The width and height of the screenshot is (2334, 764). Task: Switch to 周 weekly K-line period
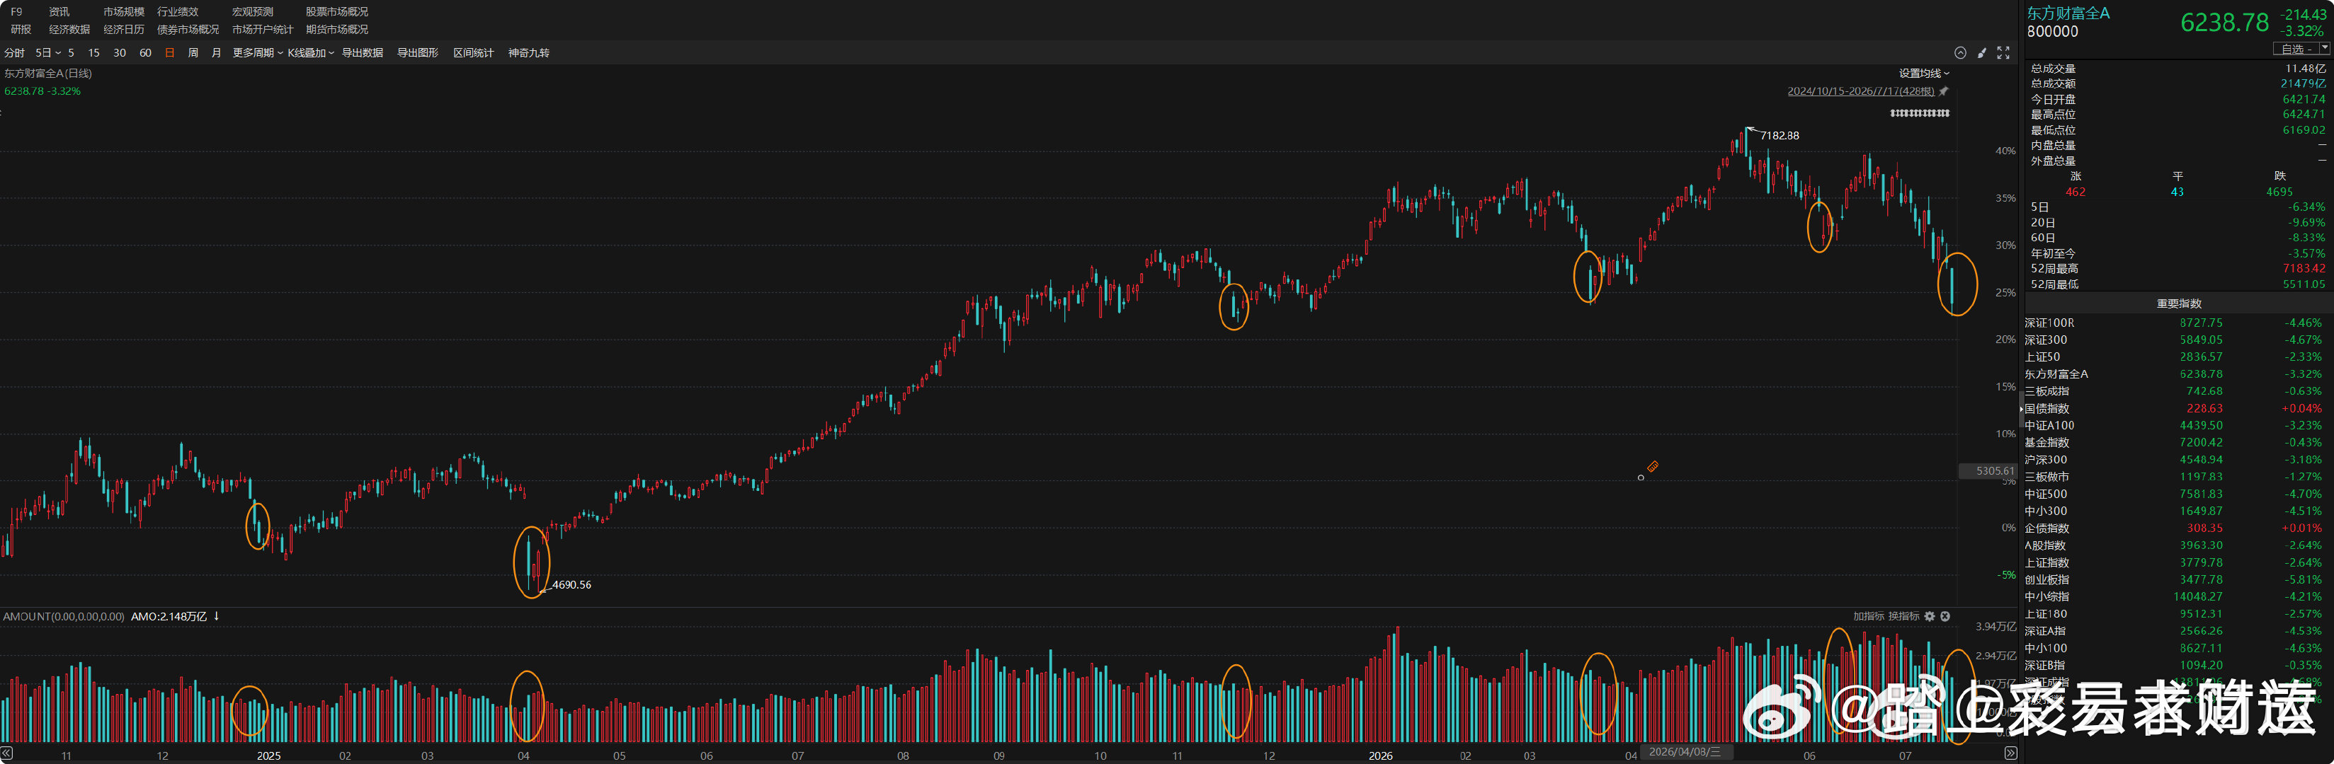pyautogui.click(x=193, y=53)
